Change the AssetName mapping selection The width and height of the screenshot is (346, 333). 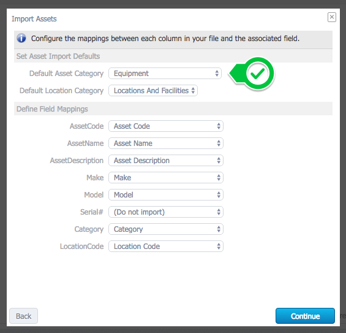(x=166, y=144)
